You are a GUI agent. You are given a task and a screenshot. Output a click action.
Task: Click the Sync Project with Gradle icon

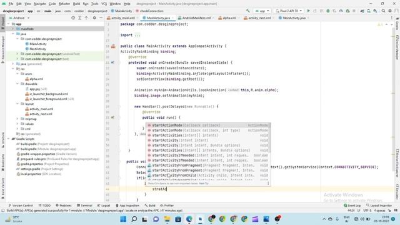click(362, 11)
